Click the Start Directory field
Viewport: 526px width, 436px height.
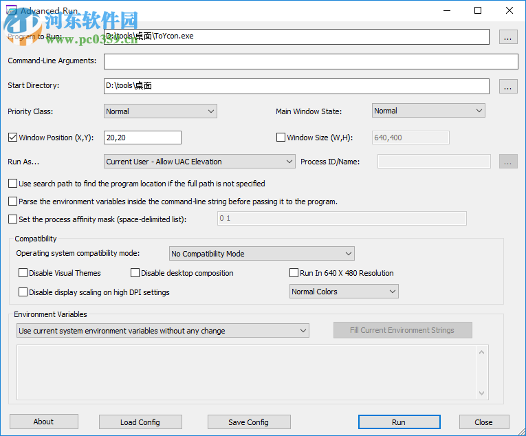296,86
